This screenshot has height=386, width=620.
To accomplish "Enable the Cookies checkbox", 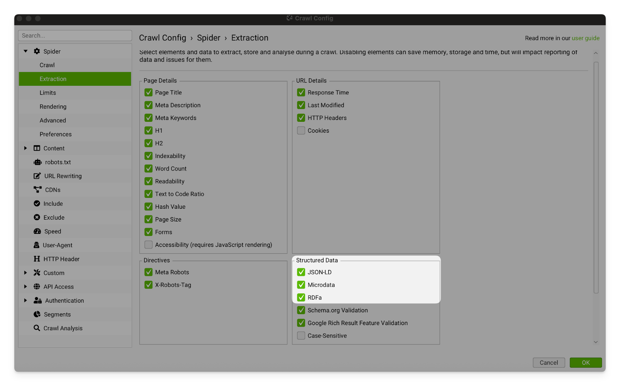I will pos(301,131).
